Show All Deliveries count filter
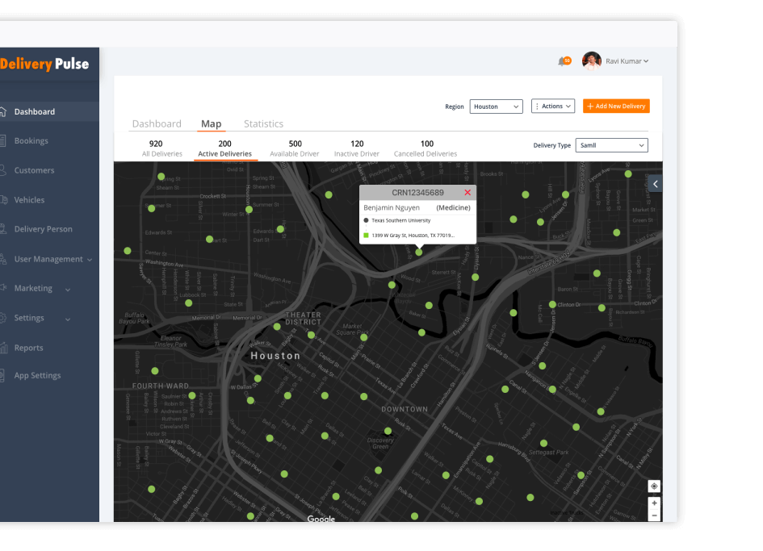Image resolution: width=763 pixels, height=551 pixels. [162, 148]
